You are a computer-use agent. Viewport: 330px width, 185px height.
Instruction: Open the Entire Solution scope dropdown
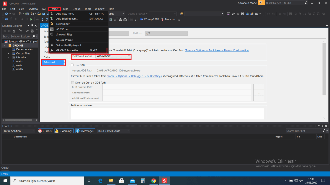pos(19,131)
